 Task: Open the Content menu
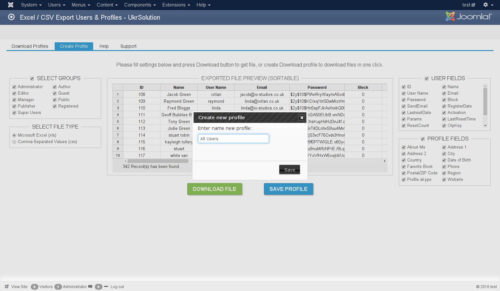(107, 5)
